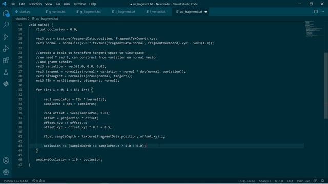Open the Selection menu
Screen dimensions: 328x184
(35, 4)
